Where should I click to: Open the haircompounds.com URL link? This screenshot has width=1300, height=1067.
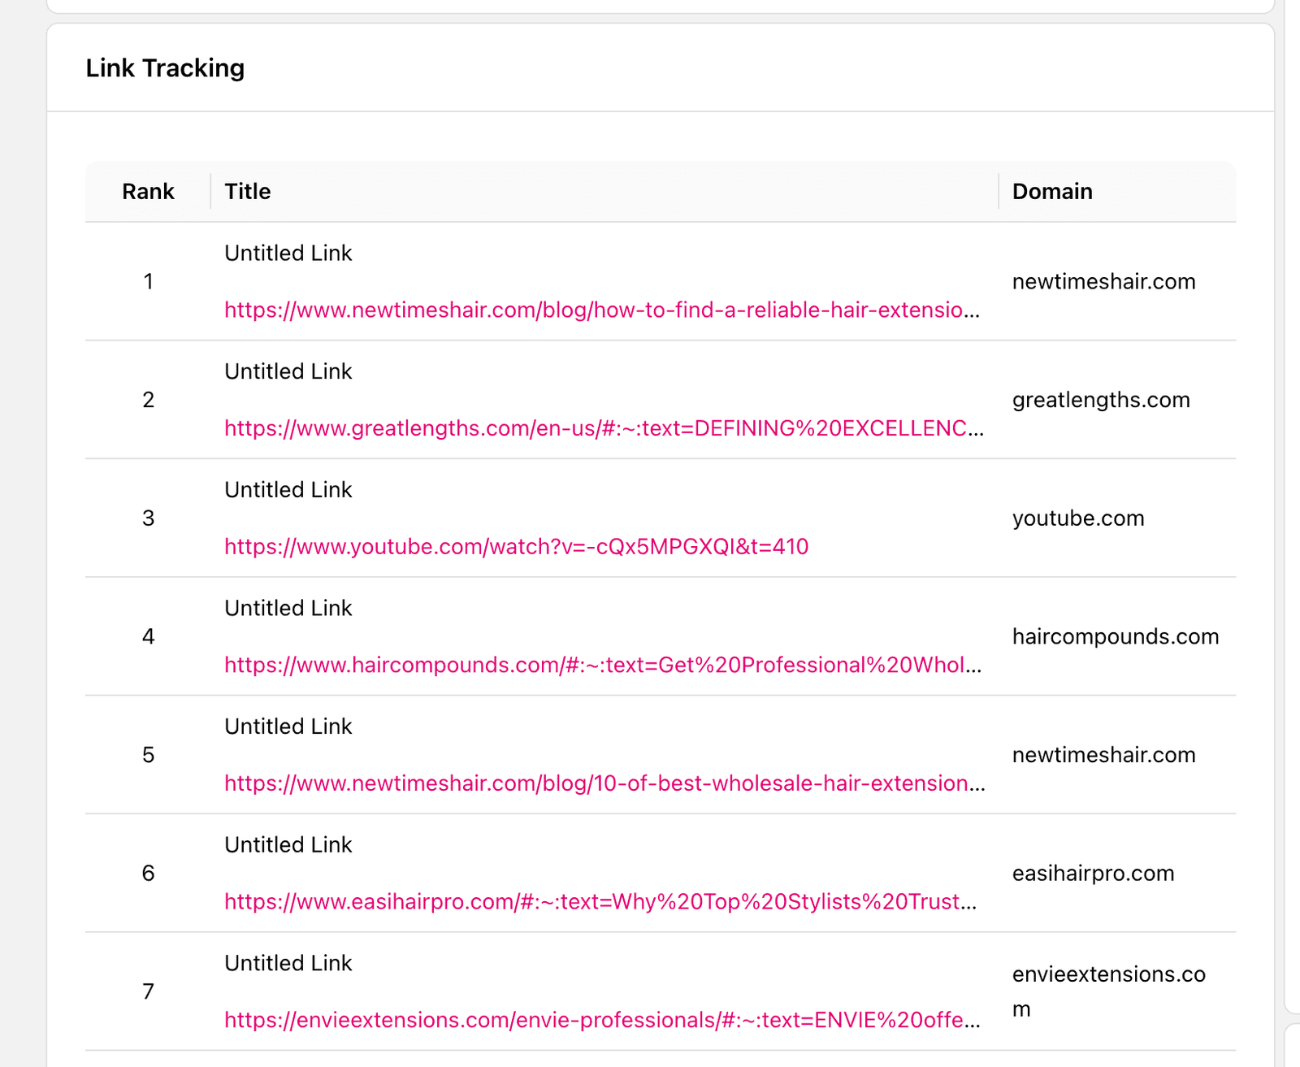(602, 665)
